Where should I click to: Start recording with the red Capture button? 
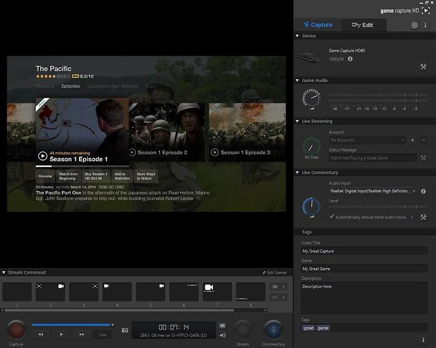tap(16, 330)
